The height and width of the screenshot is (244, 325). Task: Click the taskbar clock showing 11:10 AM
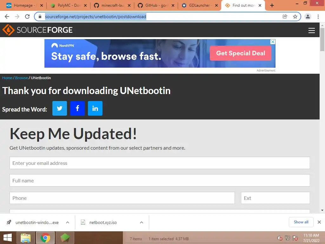point(311,238)
